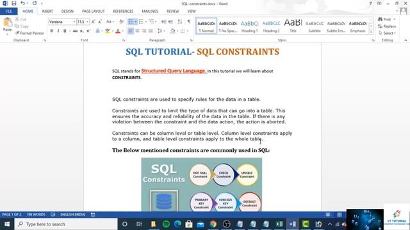Image resolution: width=410 pixels, height=230 pixels.
Task: Apply the Title style
Action: click(293, 26)
